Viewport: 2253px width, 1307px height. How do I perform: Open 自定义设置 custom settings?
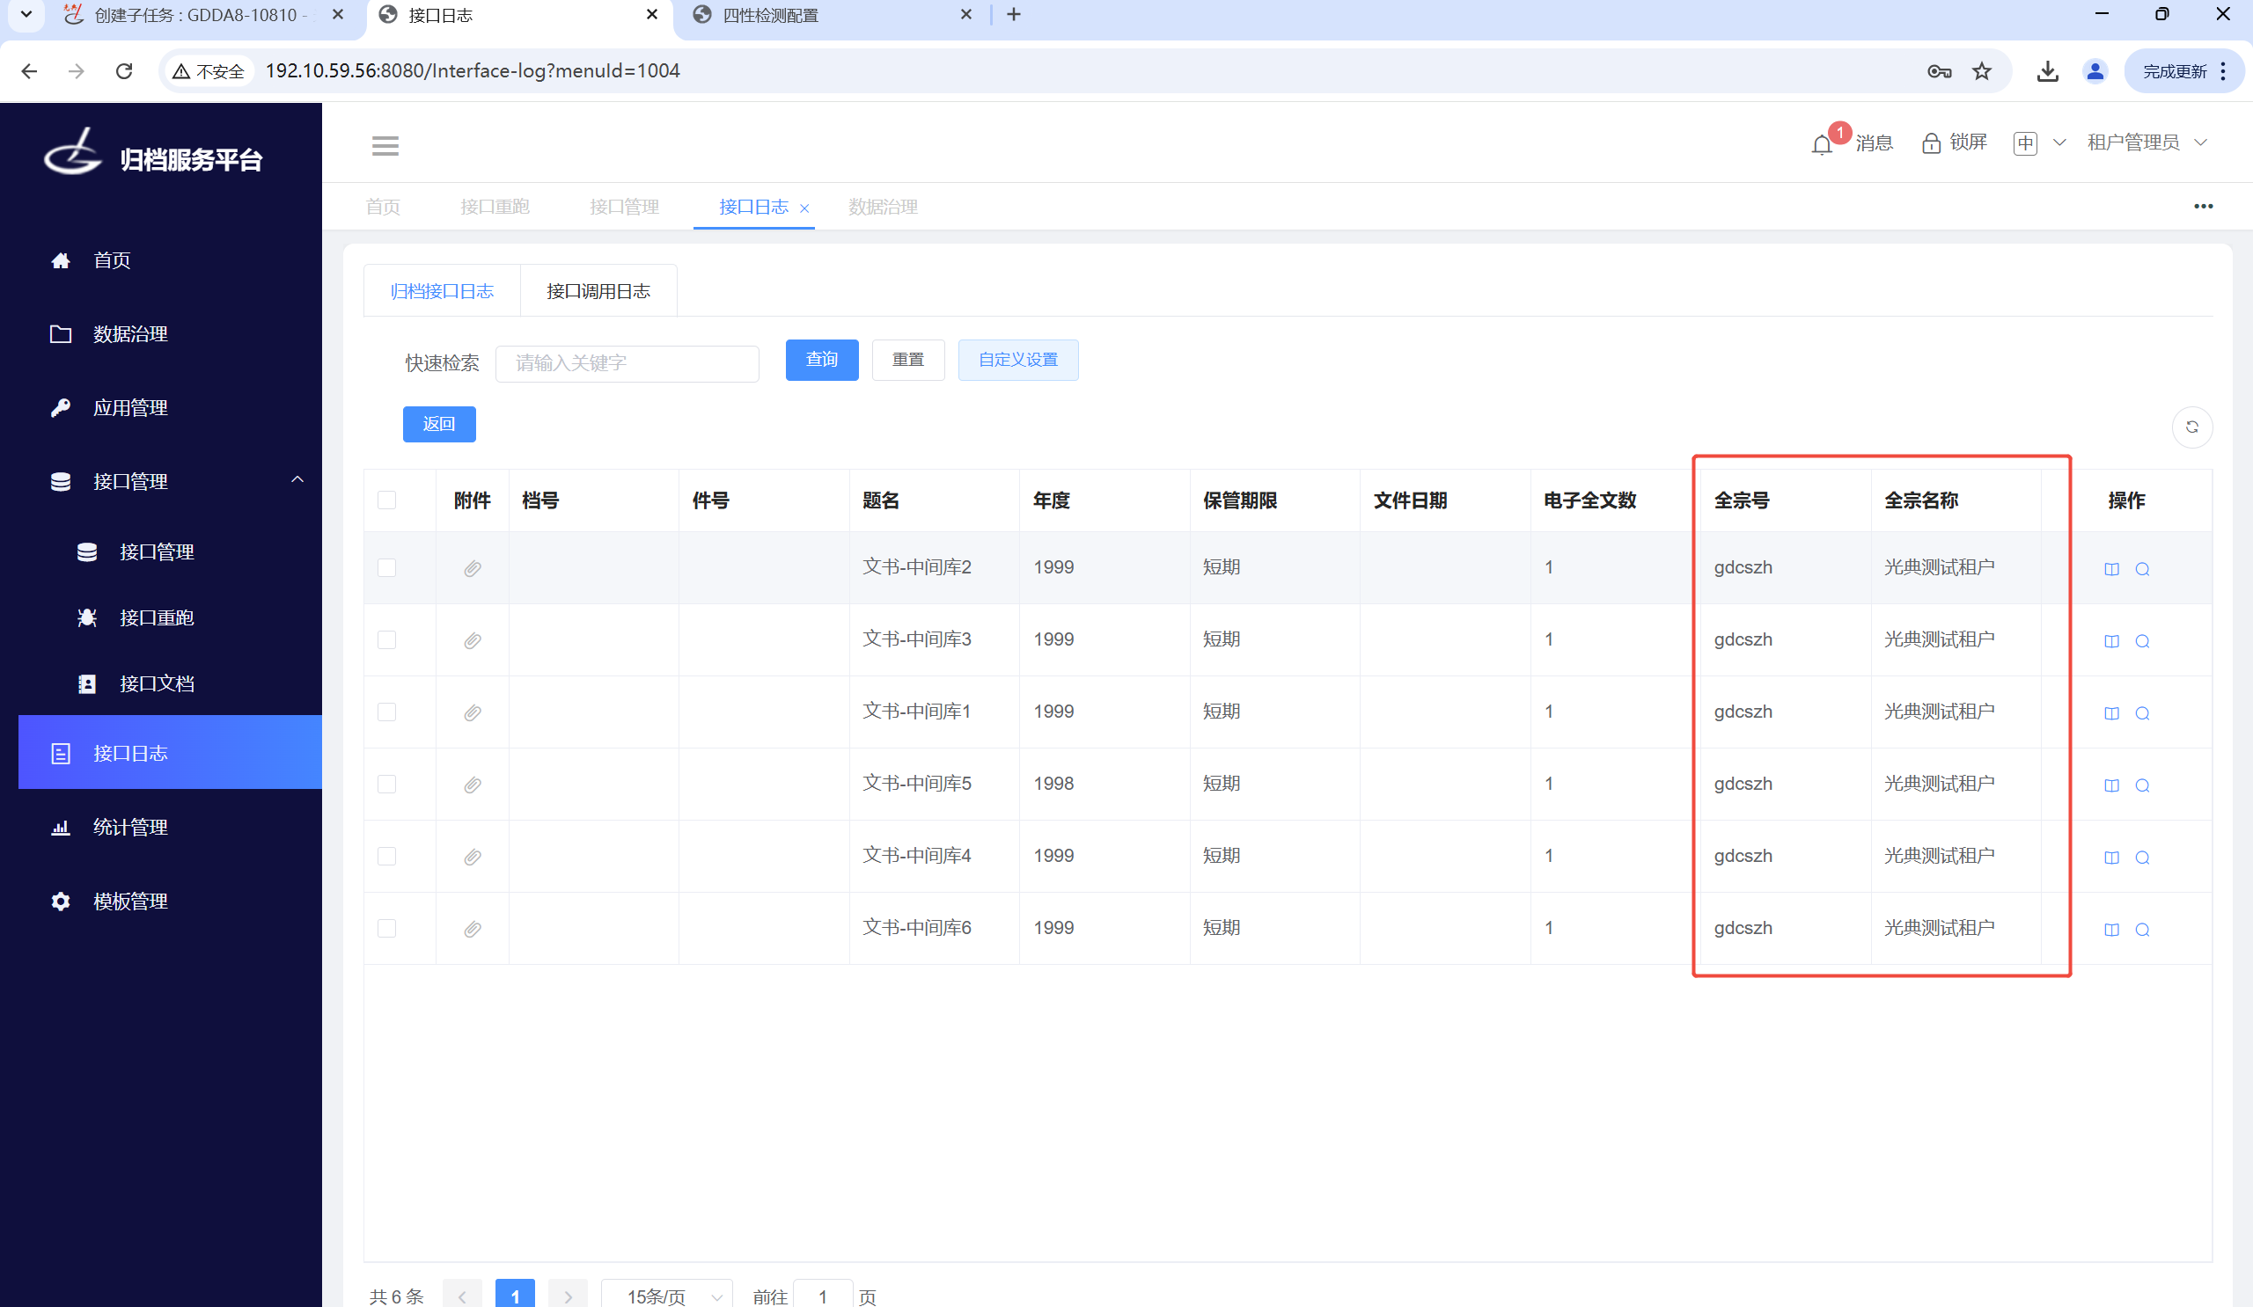click(x=1018, y=360)
